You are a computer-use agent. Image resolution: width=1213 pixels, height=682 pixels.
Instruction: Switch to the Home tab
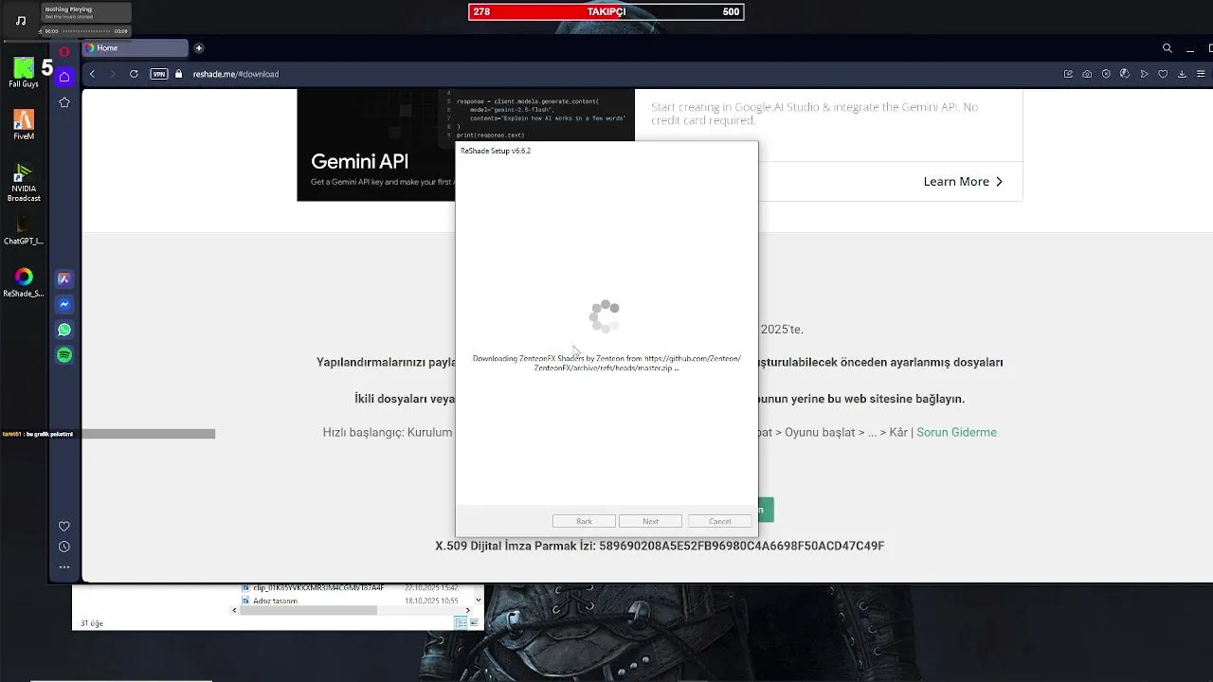point(136,48)
